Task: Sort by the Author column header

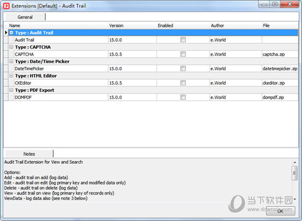Action: tap(236, 25)
